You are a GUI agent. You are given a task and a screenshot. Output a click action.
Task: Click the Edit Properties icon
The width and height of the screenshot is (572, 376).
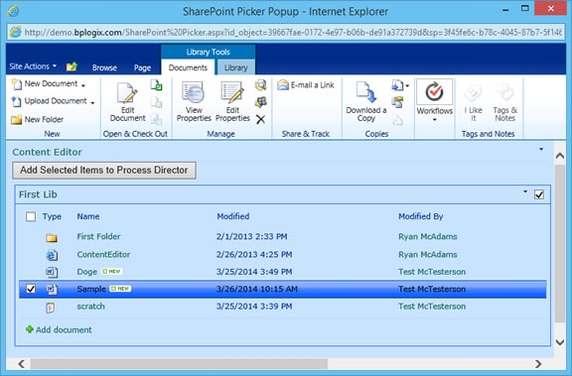tap(232, 93)
